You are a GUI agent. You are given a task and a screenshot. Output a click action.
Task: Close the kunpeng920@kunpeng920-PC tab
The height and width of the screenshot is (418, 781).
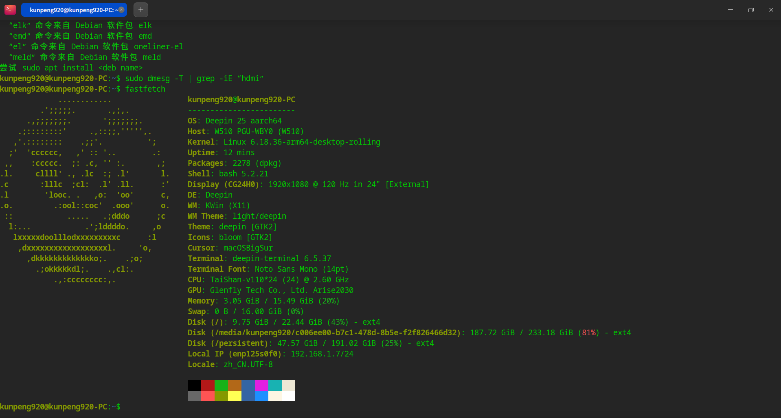coord(121,10)
